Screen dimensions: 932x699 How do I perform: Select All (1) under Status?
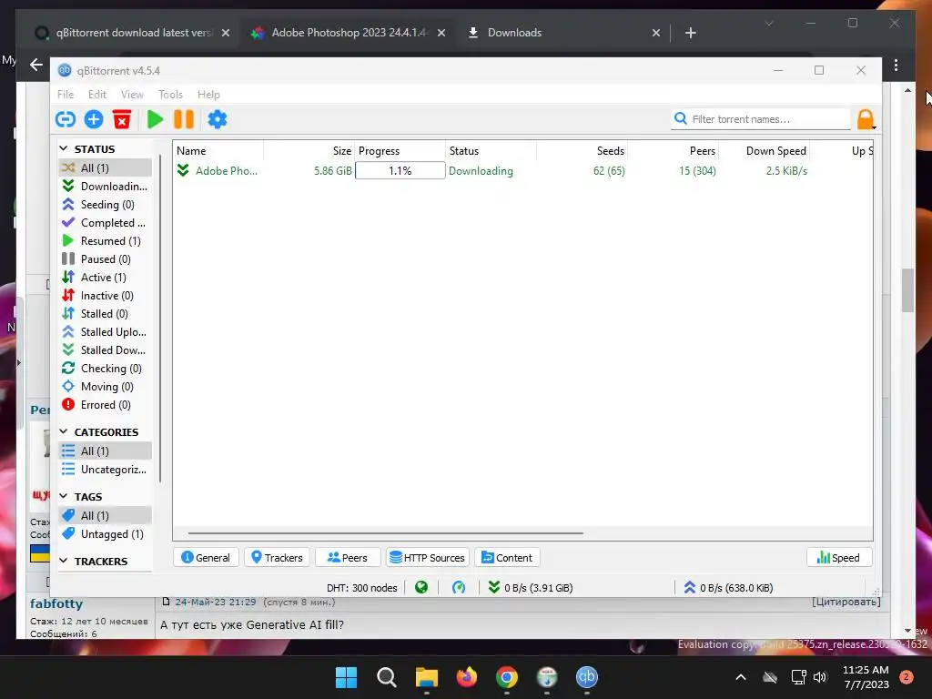pos(106,167)
